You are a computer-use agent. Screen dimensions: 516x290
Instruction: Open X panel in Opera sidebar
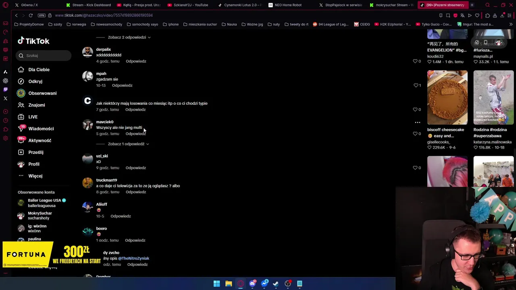click(x=5, y=98)
